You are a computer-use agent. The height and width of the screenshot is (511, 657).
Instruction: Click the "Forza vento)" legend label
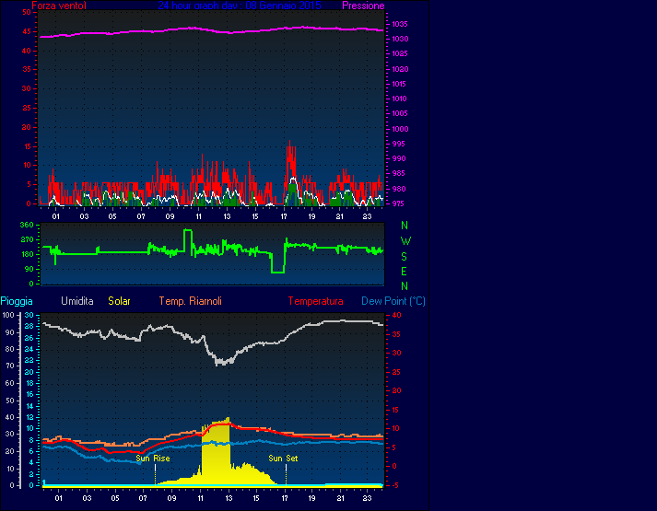coord(59,6)
